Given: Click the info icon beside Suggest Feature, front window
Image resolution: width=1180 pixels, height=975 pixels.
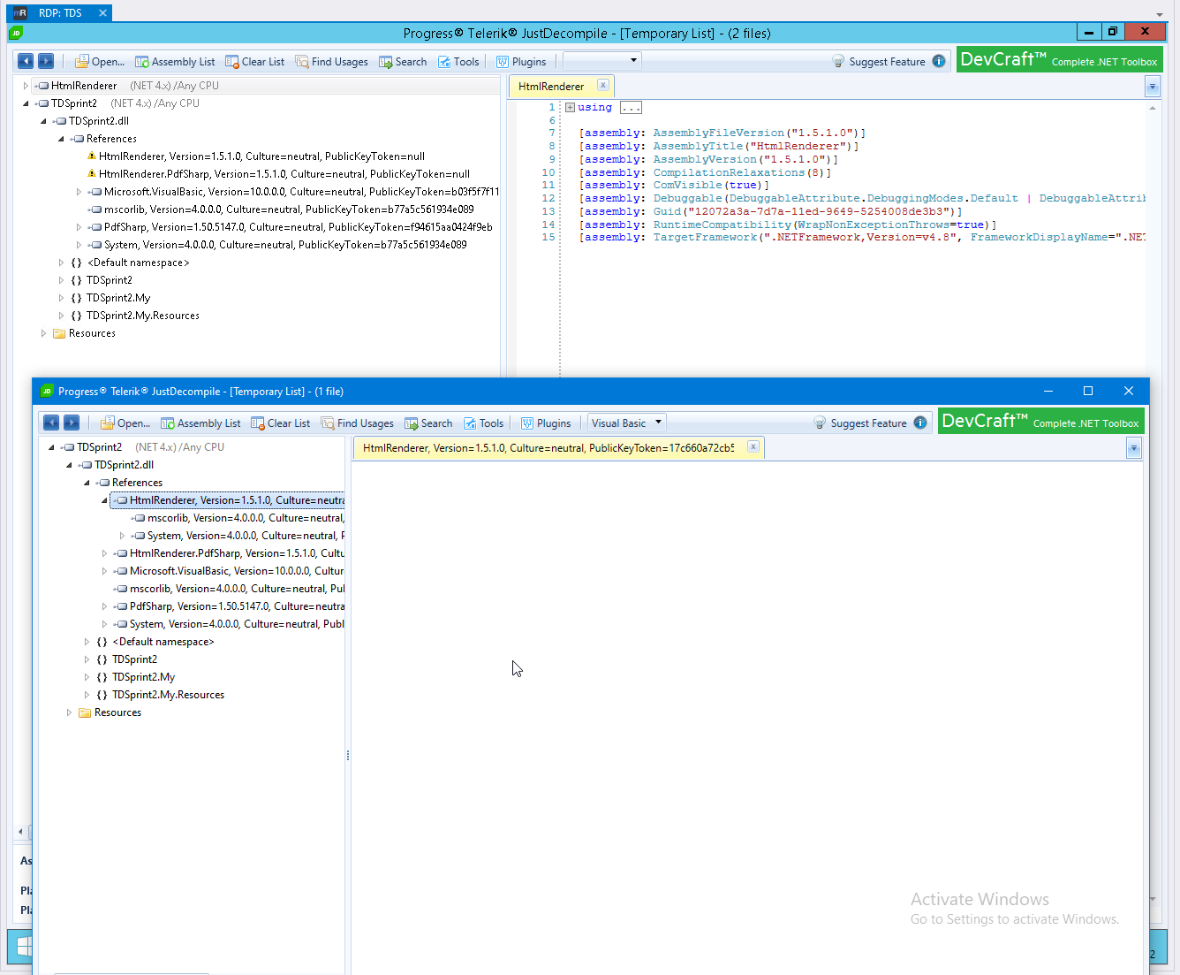Looking at the screenshot, I should (x=920, y=423).
